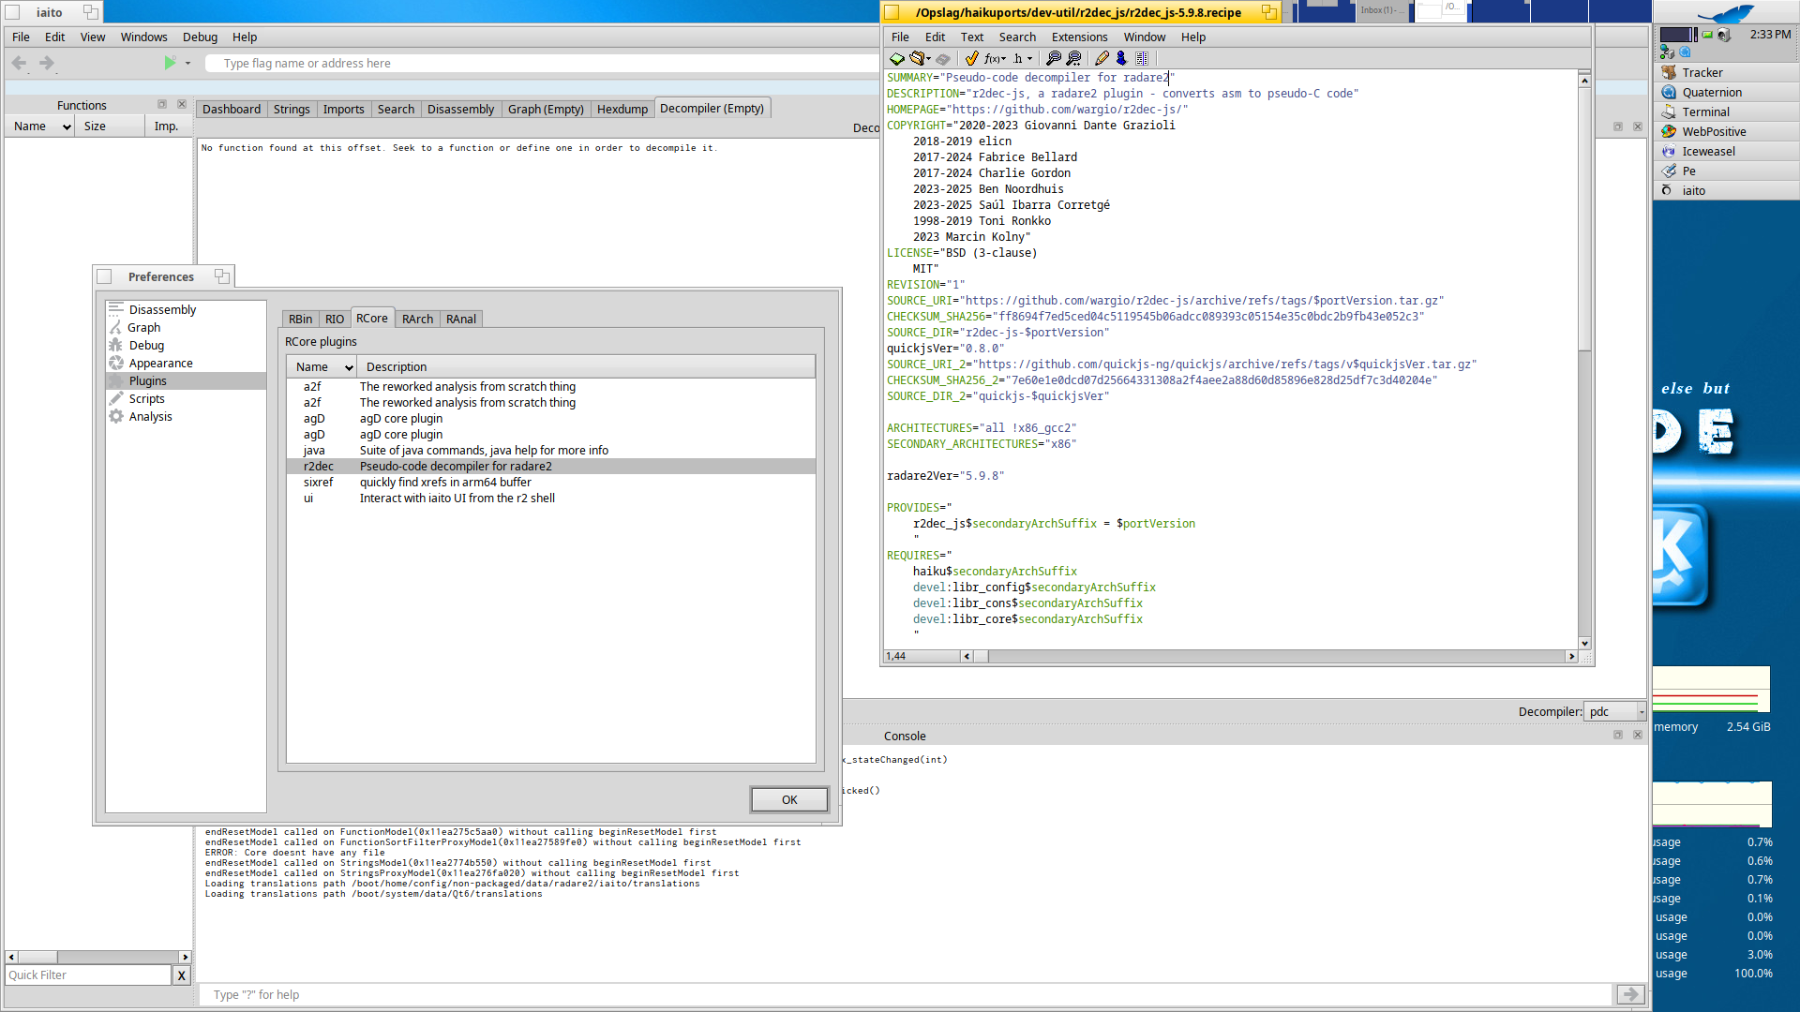Screen dimensions: 1800x1012
Task: Click the volume speaker tray icon
Action: [1724, 35]
